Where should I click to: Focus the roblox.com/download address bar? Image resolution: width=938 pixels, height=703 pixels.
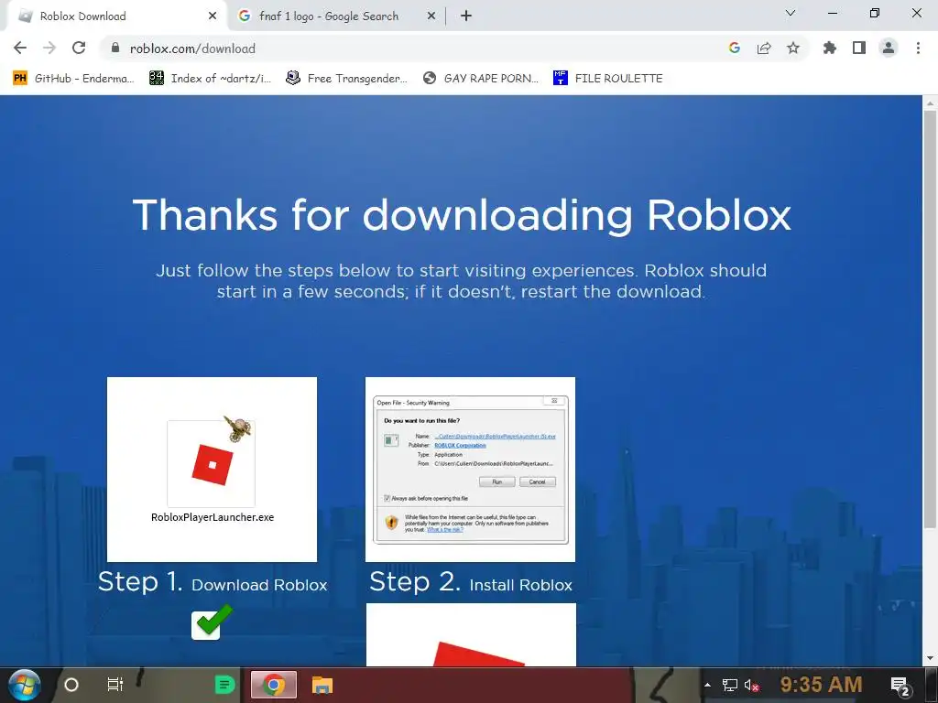coord(413,49)
